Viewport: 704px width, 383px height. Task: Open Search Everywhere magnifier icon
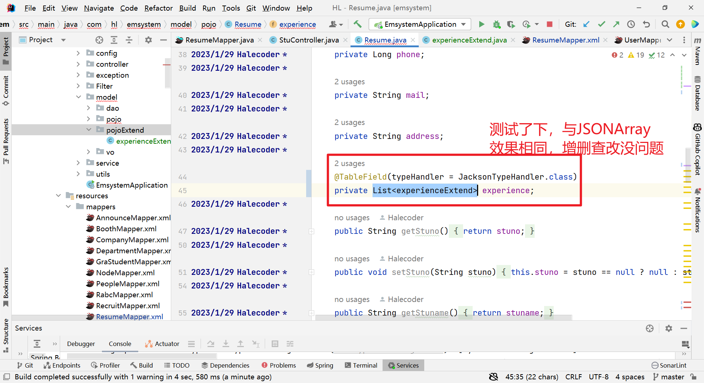(665, 24)
